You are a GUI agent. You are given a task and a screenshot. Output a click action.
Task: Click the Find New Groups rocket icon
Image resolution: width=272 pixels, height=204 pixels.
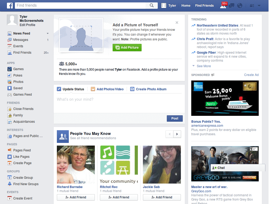point(10,184)
